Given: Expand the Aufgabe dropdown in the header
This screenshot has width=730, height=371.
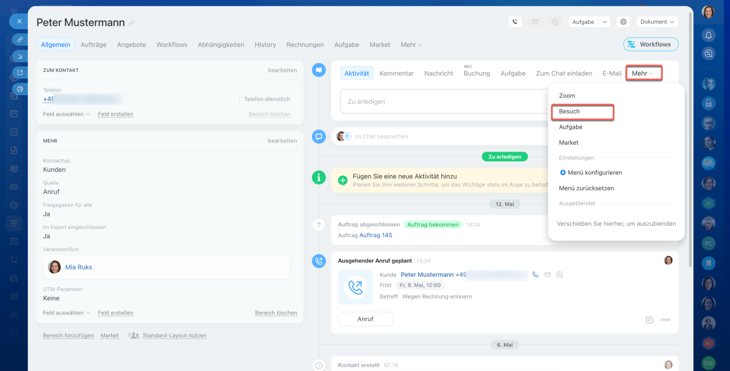Looking at the screenshot, I should pyautogui.click(x=589, y=22).
